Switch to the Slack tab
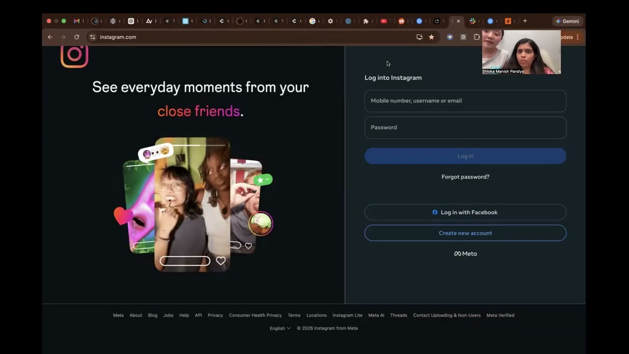Viewport: 629px width, 354px height. (472, 21)
